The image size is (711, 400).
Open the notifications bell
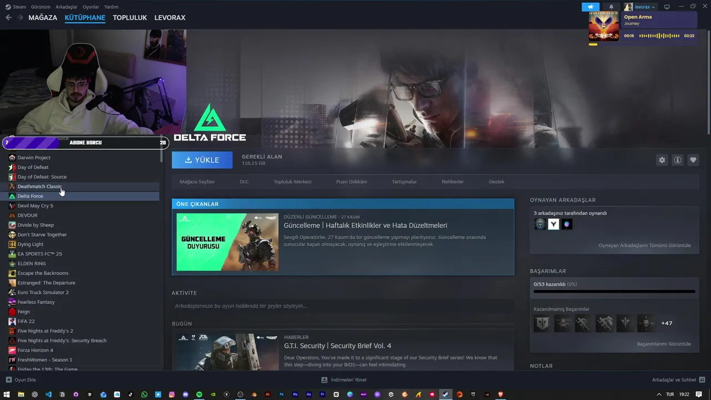(x=612, y=7)
